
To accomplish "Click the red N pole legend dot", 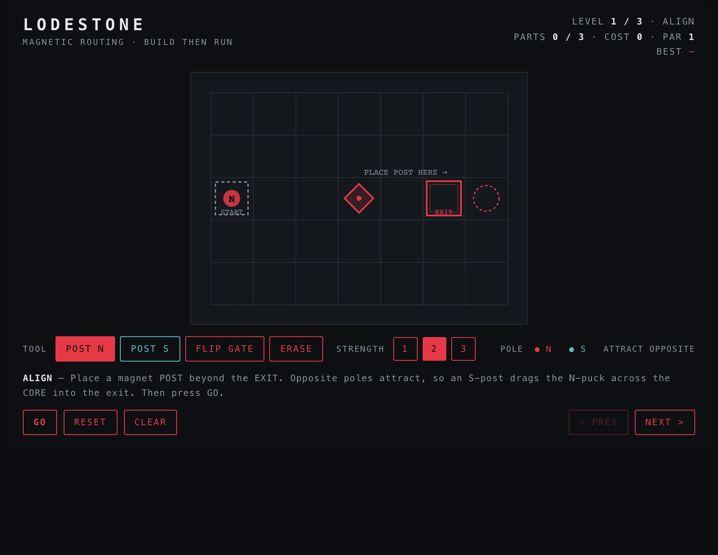I will click(537, 349).
